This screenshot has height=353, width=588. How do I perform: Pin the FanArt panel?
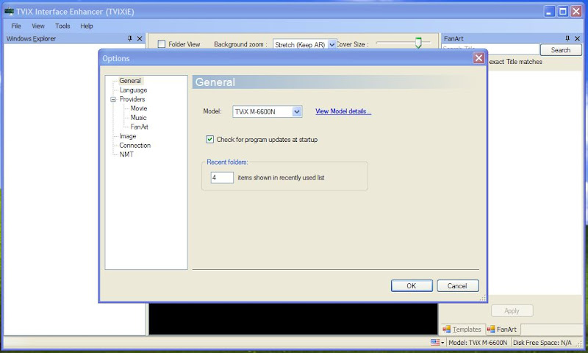(567, 38)
